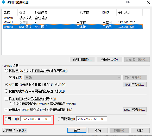Click the Virtual Network Editor globe icon
The width and height of the screenshot is (152, 136).
(3, 2)
